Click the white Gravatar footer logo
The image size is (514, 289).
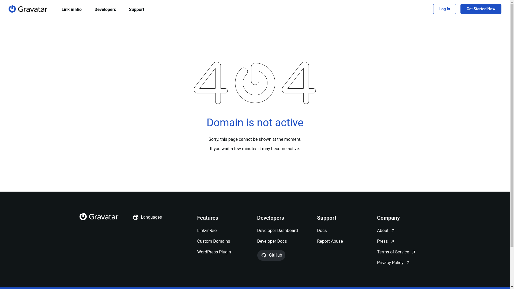(99, 217)
